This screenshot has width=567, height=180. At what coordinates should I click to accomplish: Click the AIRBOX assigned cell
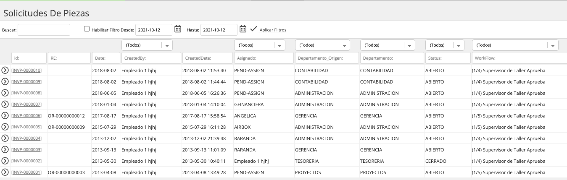(x=243, y=127)
